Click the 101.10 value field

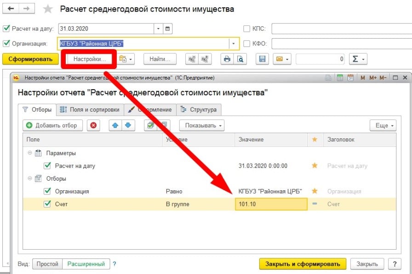[x=270, y=204]
